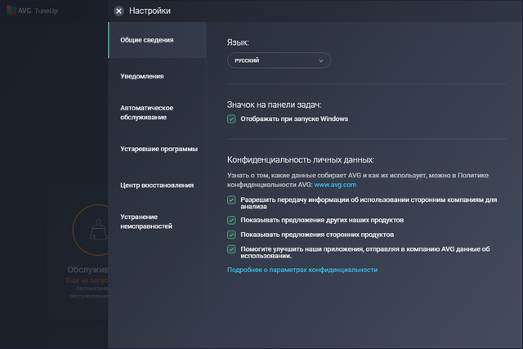Image resolution: width=523 pixels, height=349 pixels.
Task: Open Центр восстановления tab
Action: (157, 185)
